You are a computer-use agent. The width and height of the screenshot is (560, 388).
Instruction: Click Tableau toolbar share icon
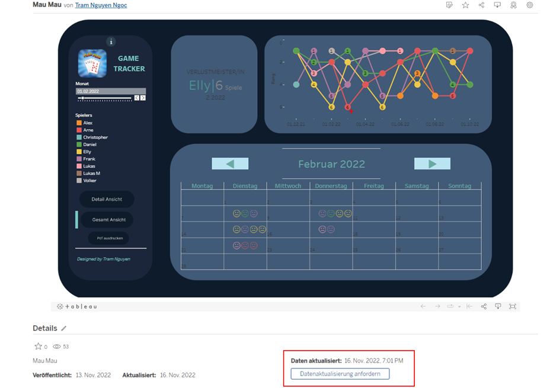[484, 306]
